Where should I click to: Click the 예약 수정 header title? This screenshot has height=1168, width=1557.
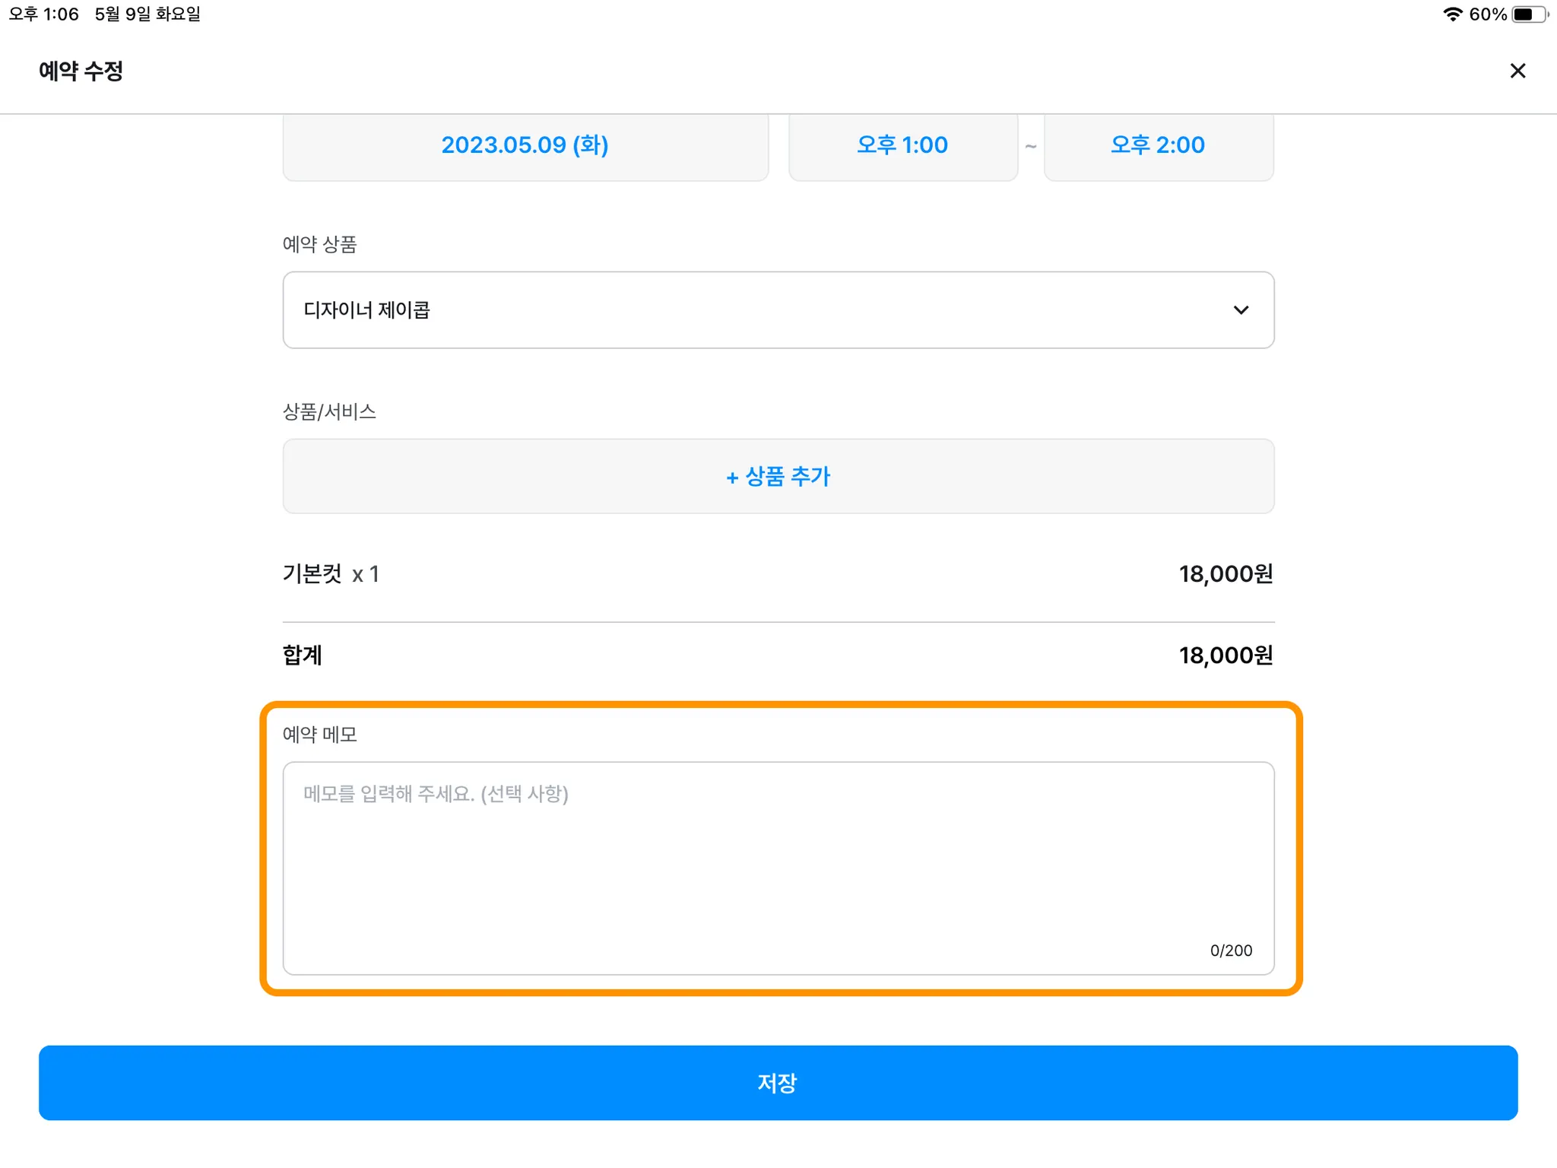(81, 71)
